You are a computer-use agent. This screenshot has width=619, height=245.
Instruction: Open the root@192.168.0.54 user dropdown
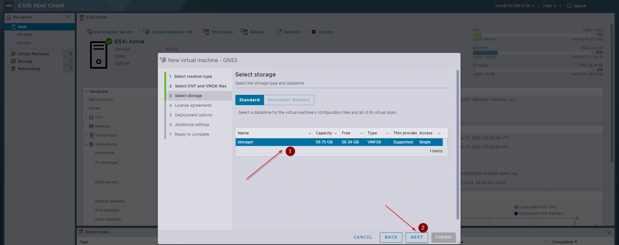[x=515, y=6]
